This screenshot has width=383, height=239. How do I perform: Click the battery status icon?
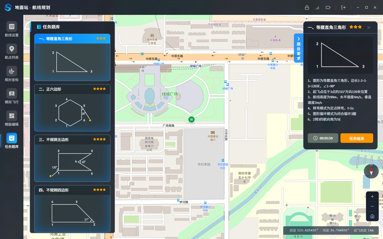tap(328, 7)
